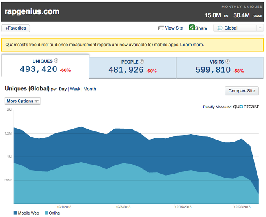Screen dimensions: 266x217
Task: Follow the Learn more link
Action: pos(192,45)
